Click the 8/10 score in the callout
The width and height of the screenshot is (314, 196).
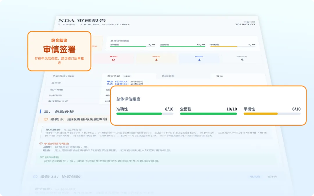coord(169,109)
